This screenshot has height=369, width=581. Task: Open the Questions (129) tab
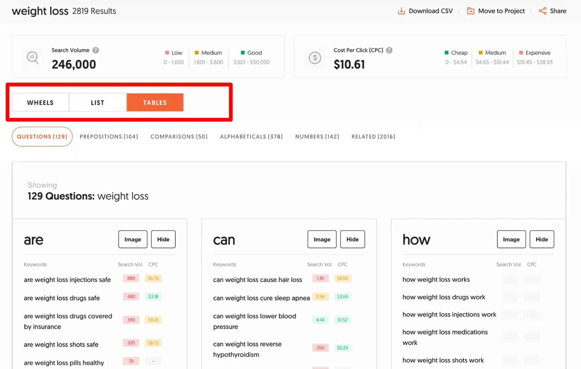click(42, 136)
